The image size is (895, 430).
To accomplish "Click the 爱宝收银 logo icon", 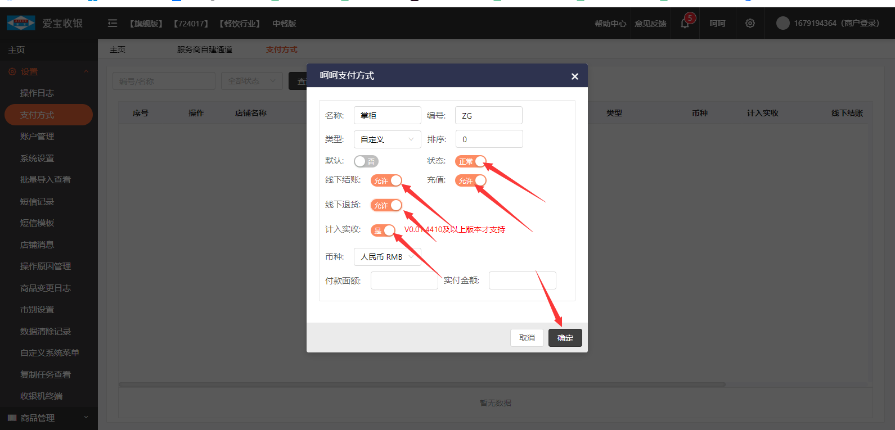I will coord(21,23).
